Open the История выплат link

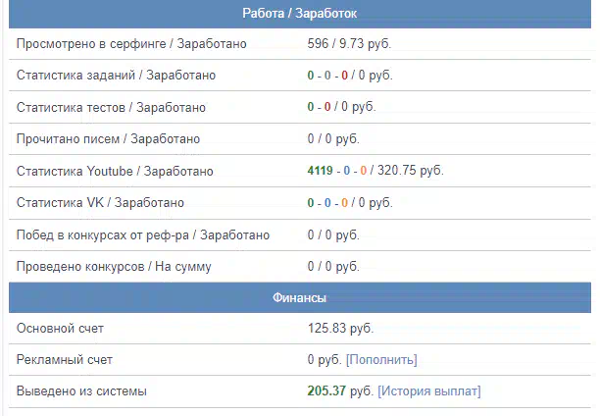429,391
